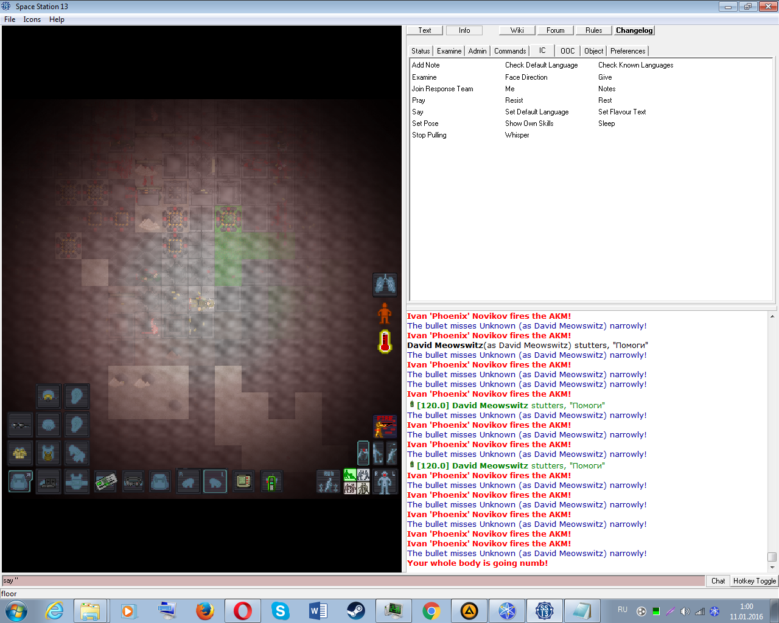Image resolution: width=779 pixels, height=623 pixels.
Task: Switch to the Admin tab
Action: [x=478, y=51]
